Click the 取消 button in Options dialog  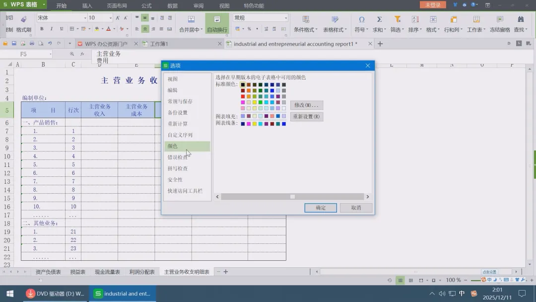click(356, 208)
